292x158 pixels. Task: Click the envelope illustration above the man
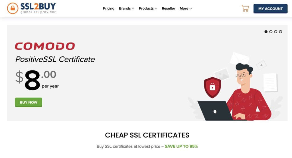pyautogui.click(x=239, y=58)
